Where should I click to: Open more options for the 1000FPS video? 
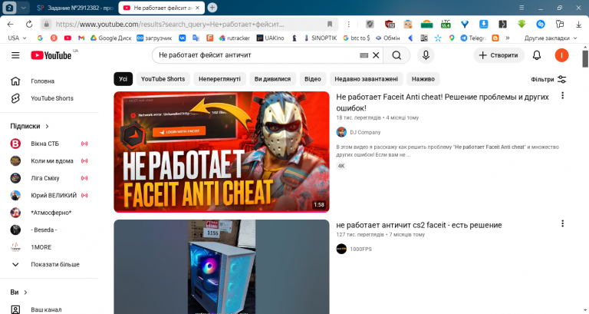[562, 223]
